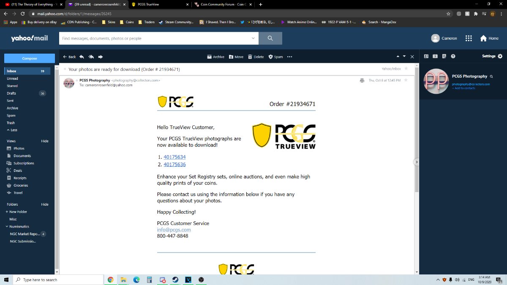Image resolution: width=507 pixels, height=285 pixels.
Task: Open the Trash folder
Action: point(11,123)
